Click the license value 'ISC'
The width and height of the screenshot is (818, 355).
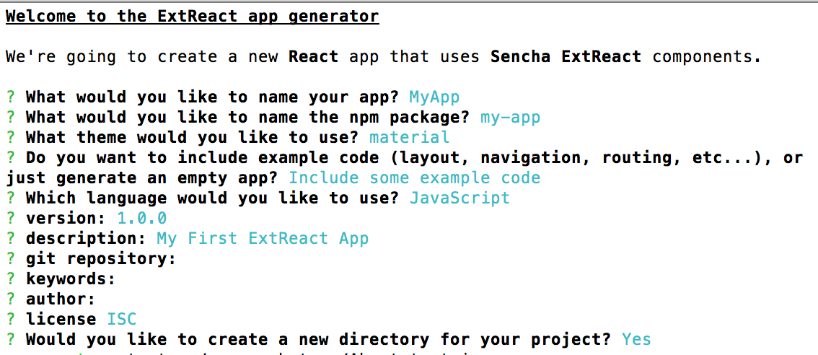(x=122, y=319)
